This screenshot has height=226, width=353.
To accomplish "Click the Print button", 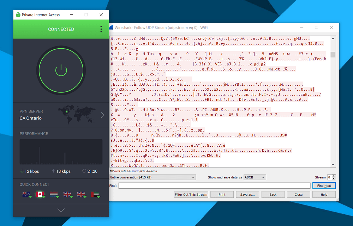I will pyautogui.click(x=222, y=195).
